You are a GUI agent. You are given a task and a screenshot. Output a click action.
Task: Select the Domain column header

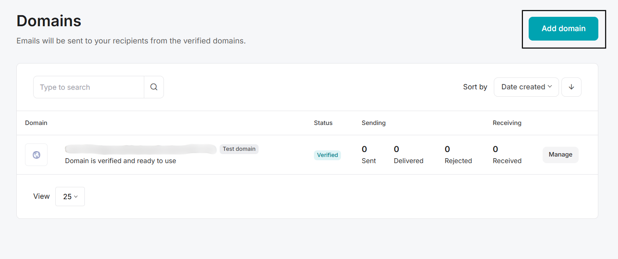[x=36, y=123]
